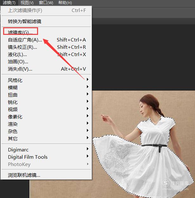Expand the 风格化 submenu
The height and width of the screenshot is (198, 195).
tap(46, 80)
